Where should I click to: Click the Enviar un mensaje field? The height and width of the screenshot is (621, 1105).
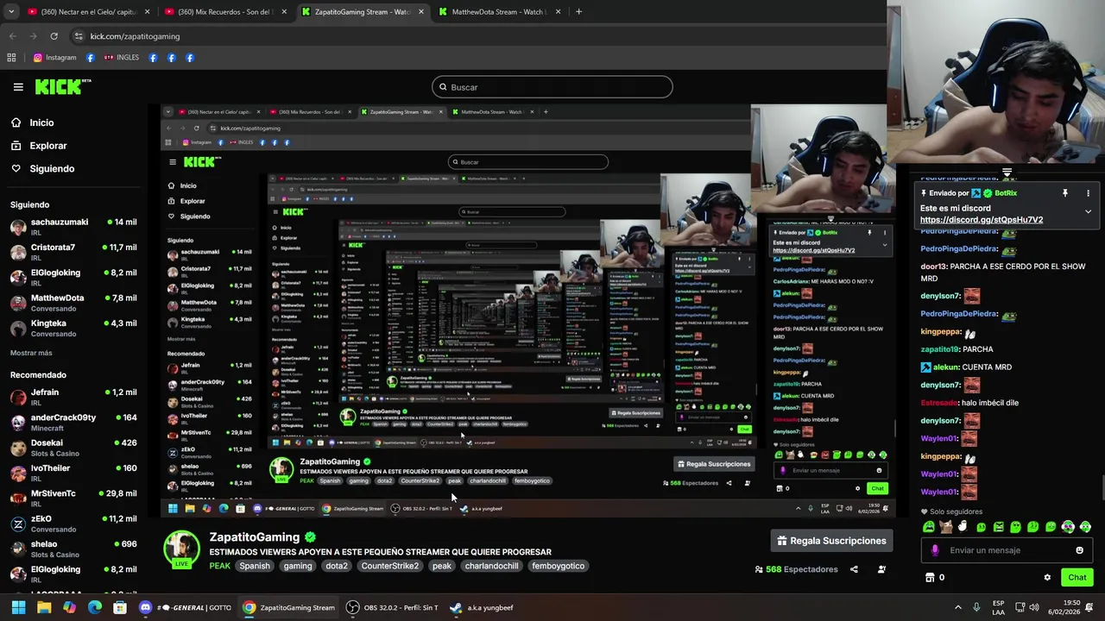pyautogui.click(x=1007, y=550)
